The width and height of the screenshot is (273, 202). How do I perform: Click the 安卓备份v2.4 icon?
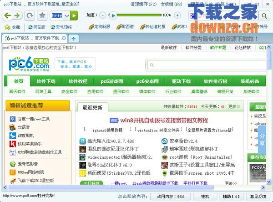pyautogui.click(x=165, y=141)
